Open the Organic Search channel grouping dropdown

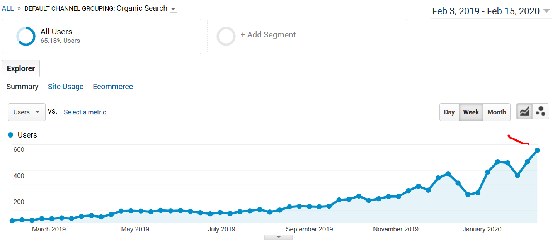pos(174,9)
